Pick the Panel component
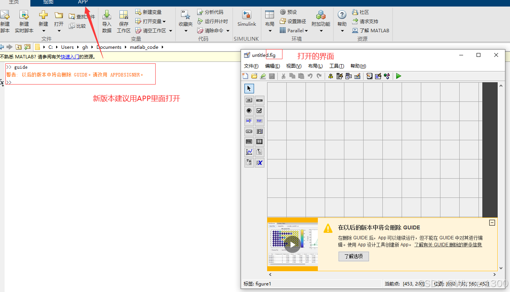510x292 pixels. coord(259,152)
